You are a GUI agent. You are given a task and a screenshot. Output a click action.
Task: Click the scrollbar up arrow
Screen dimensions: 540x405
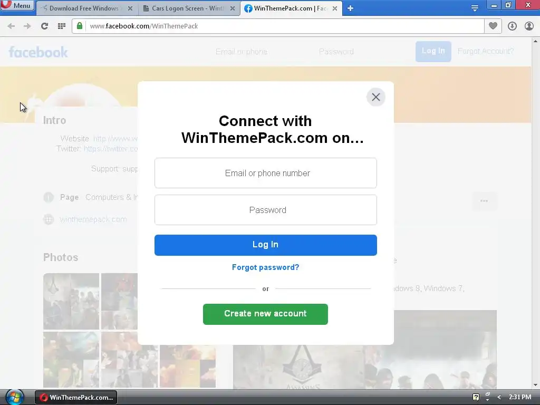click(535, 41)
